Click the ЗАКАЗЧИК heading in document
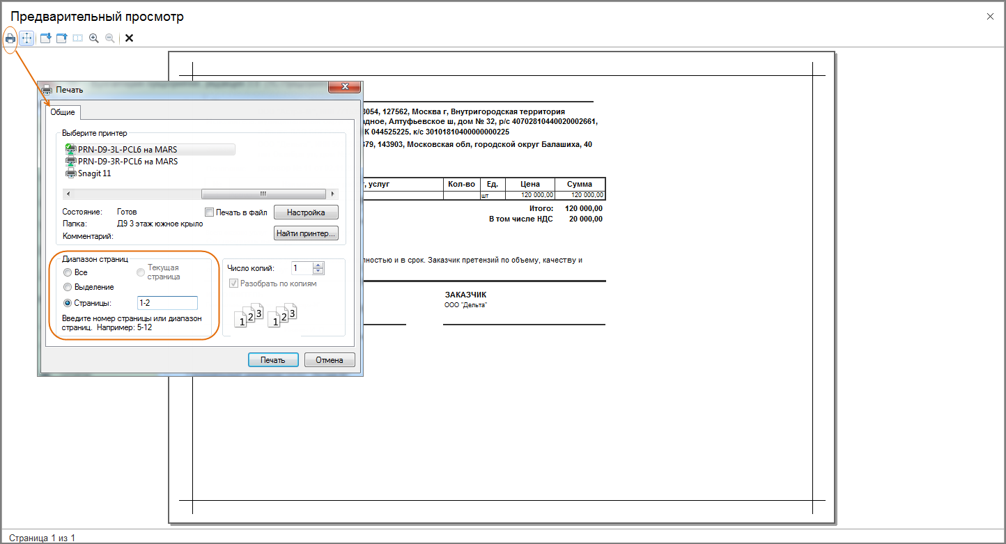This screenshot has height=544, width=1006. 466,295
